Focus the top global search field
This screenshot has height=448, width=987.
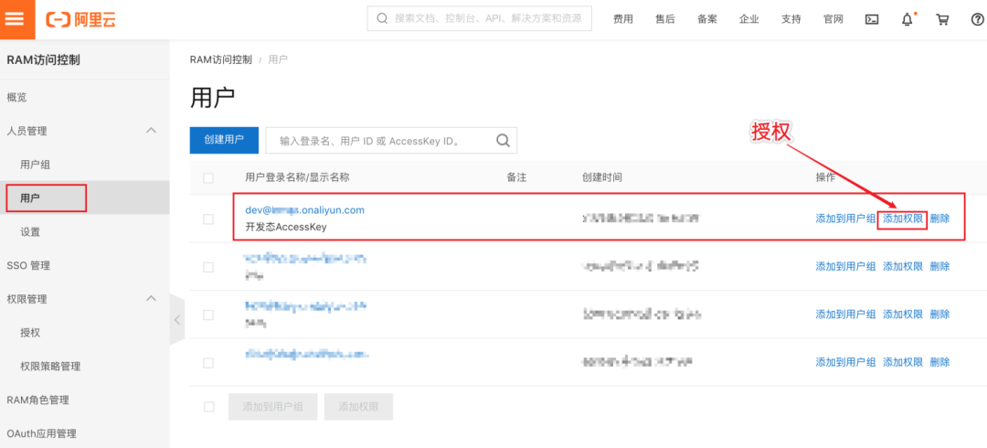(x=480, y=18)
